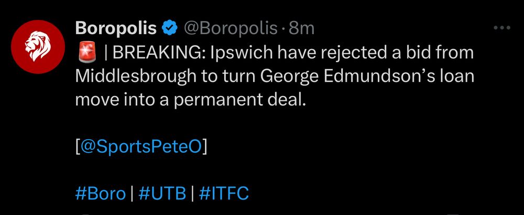Screen dimensions: 524x215
Task: Follow the #UTB hashtag
Action: point(162,194)
